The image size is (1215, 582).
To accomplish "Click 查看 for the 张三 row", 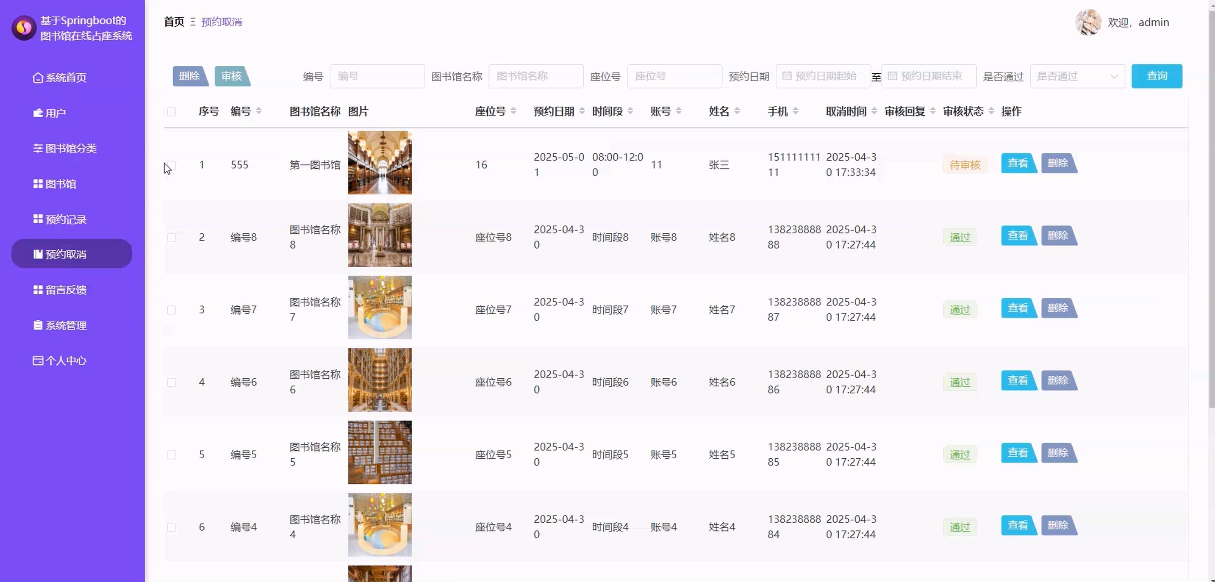I will click(1018, 163).
